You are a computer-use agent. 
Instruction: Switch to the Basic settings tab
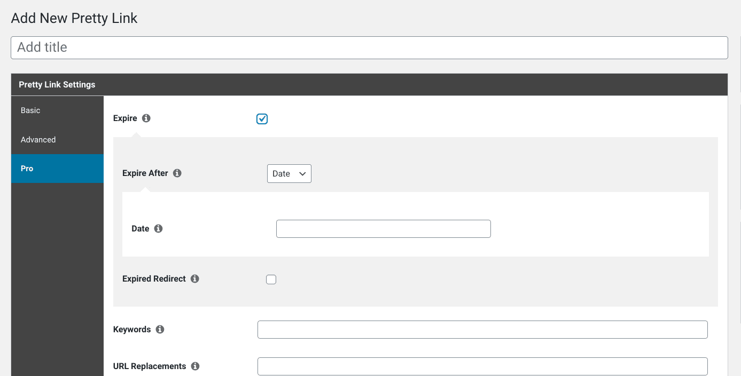(x=57, y=110)
